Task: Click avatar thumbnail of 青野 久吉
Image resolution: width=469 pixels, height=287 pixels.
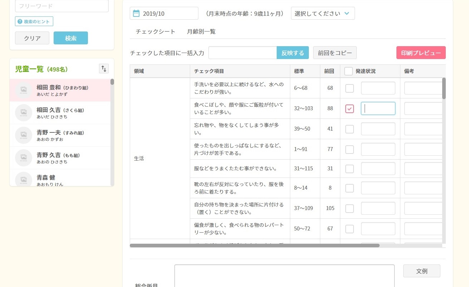Action: coord(24,158)
